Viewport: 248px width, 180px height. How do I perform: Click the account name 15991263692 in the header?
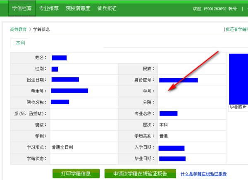click(x=215, y=9)
